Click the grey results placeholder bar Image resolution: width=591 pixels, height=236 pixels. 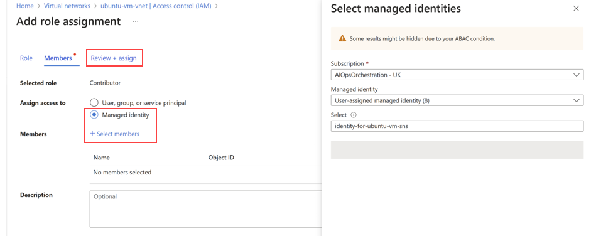click(457, 150)
